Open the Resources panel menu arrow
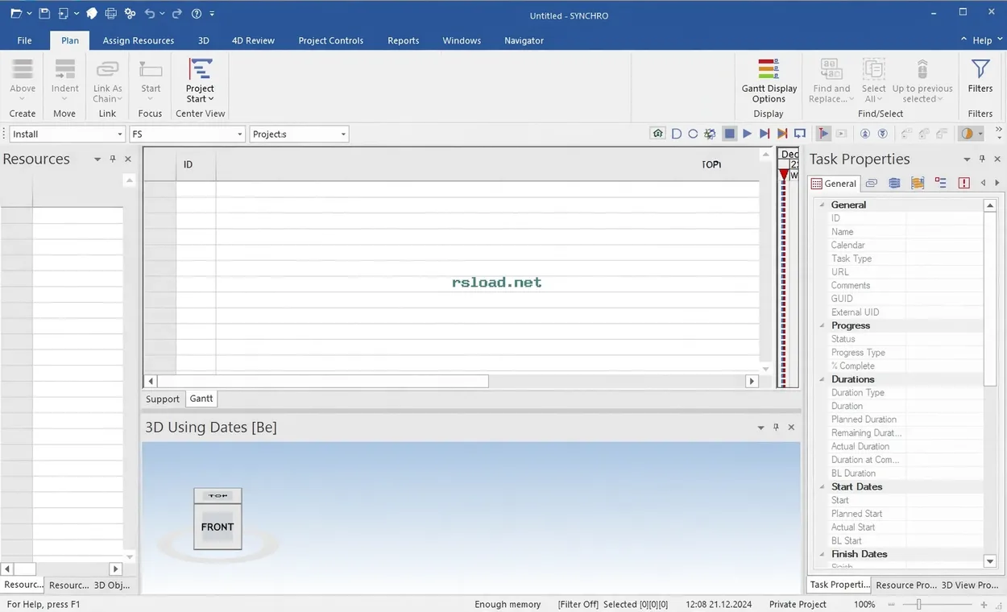 (x=97, y=159)
